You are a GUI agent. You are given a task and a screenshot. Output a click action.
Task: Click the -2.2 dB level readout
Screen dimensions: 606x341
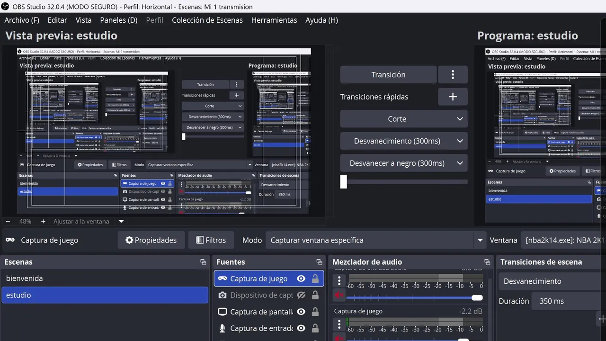pyautogui.click(x=471, y=311)
